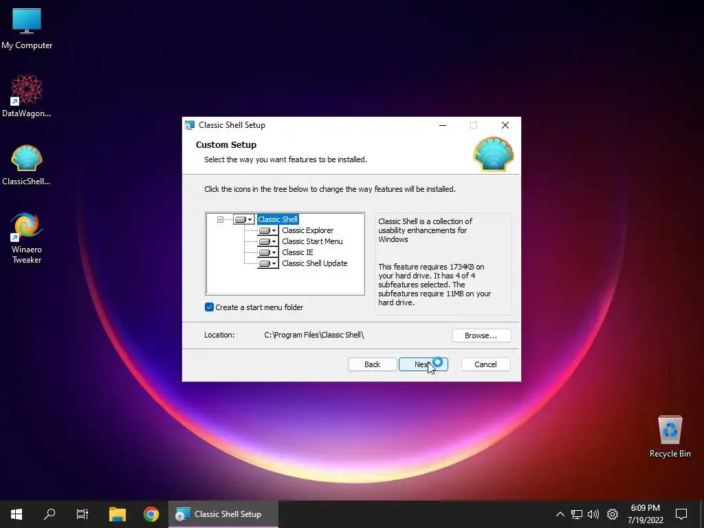
Task: Launch Google Chrome from the taskbar
Action: point(151,514)
